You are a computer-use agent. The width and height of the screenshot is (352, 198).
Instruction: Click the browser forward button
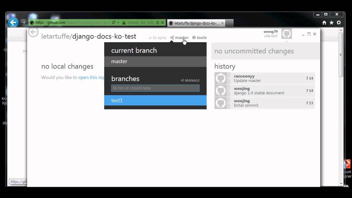[24, 22]
